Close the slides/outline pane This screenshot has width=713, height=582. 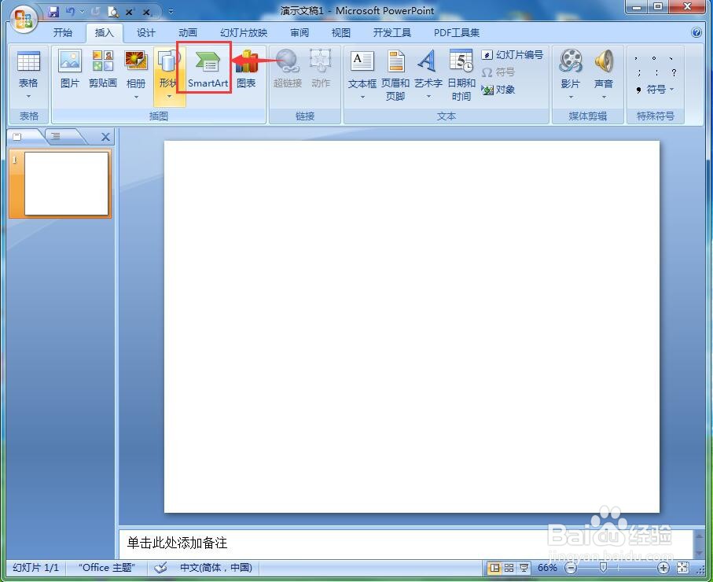pyautogui.click(x=105, y=137)
